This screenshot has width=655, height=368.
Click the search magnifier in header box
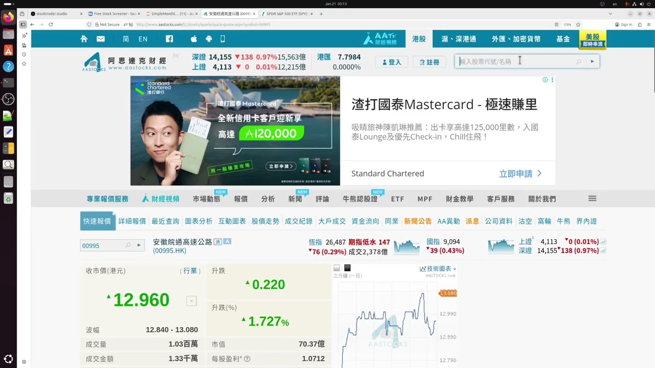coord(579,61)
